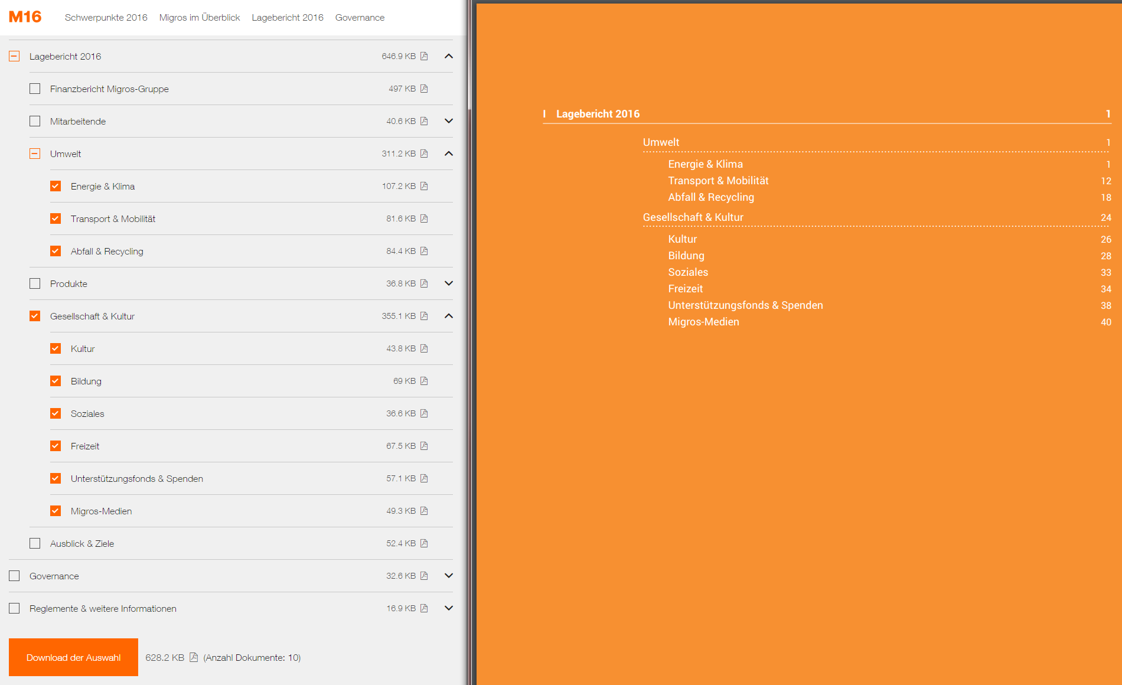This screenshot has width=1122, height=685.
Task: Check the Finanzbericht Migros-Gruppe checkbox
Action: [35, 89]
